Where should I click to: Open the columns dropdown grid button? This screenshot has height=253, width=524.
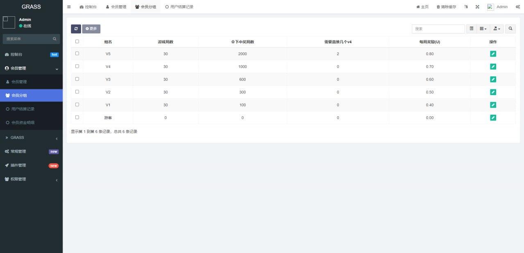(483, 29)
